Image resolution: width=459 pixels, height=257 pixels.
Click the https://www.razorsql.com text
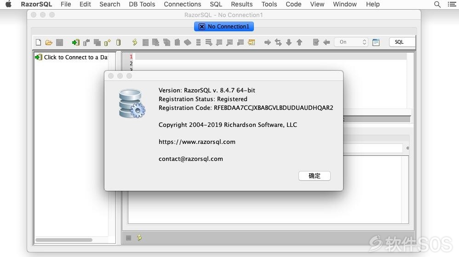[197, 142]
